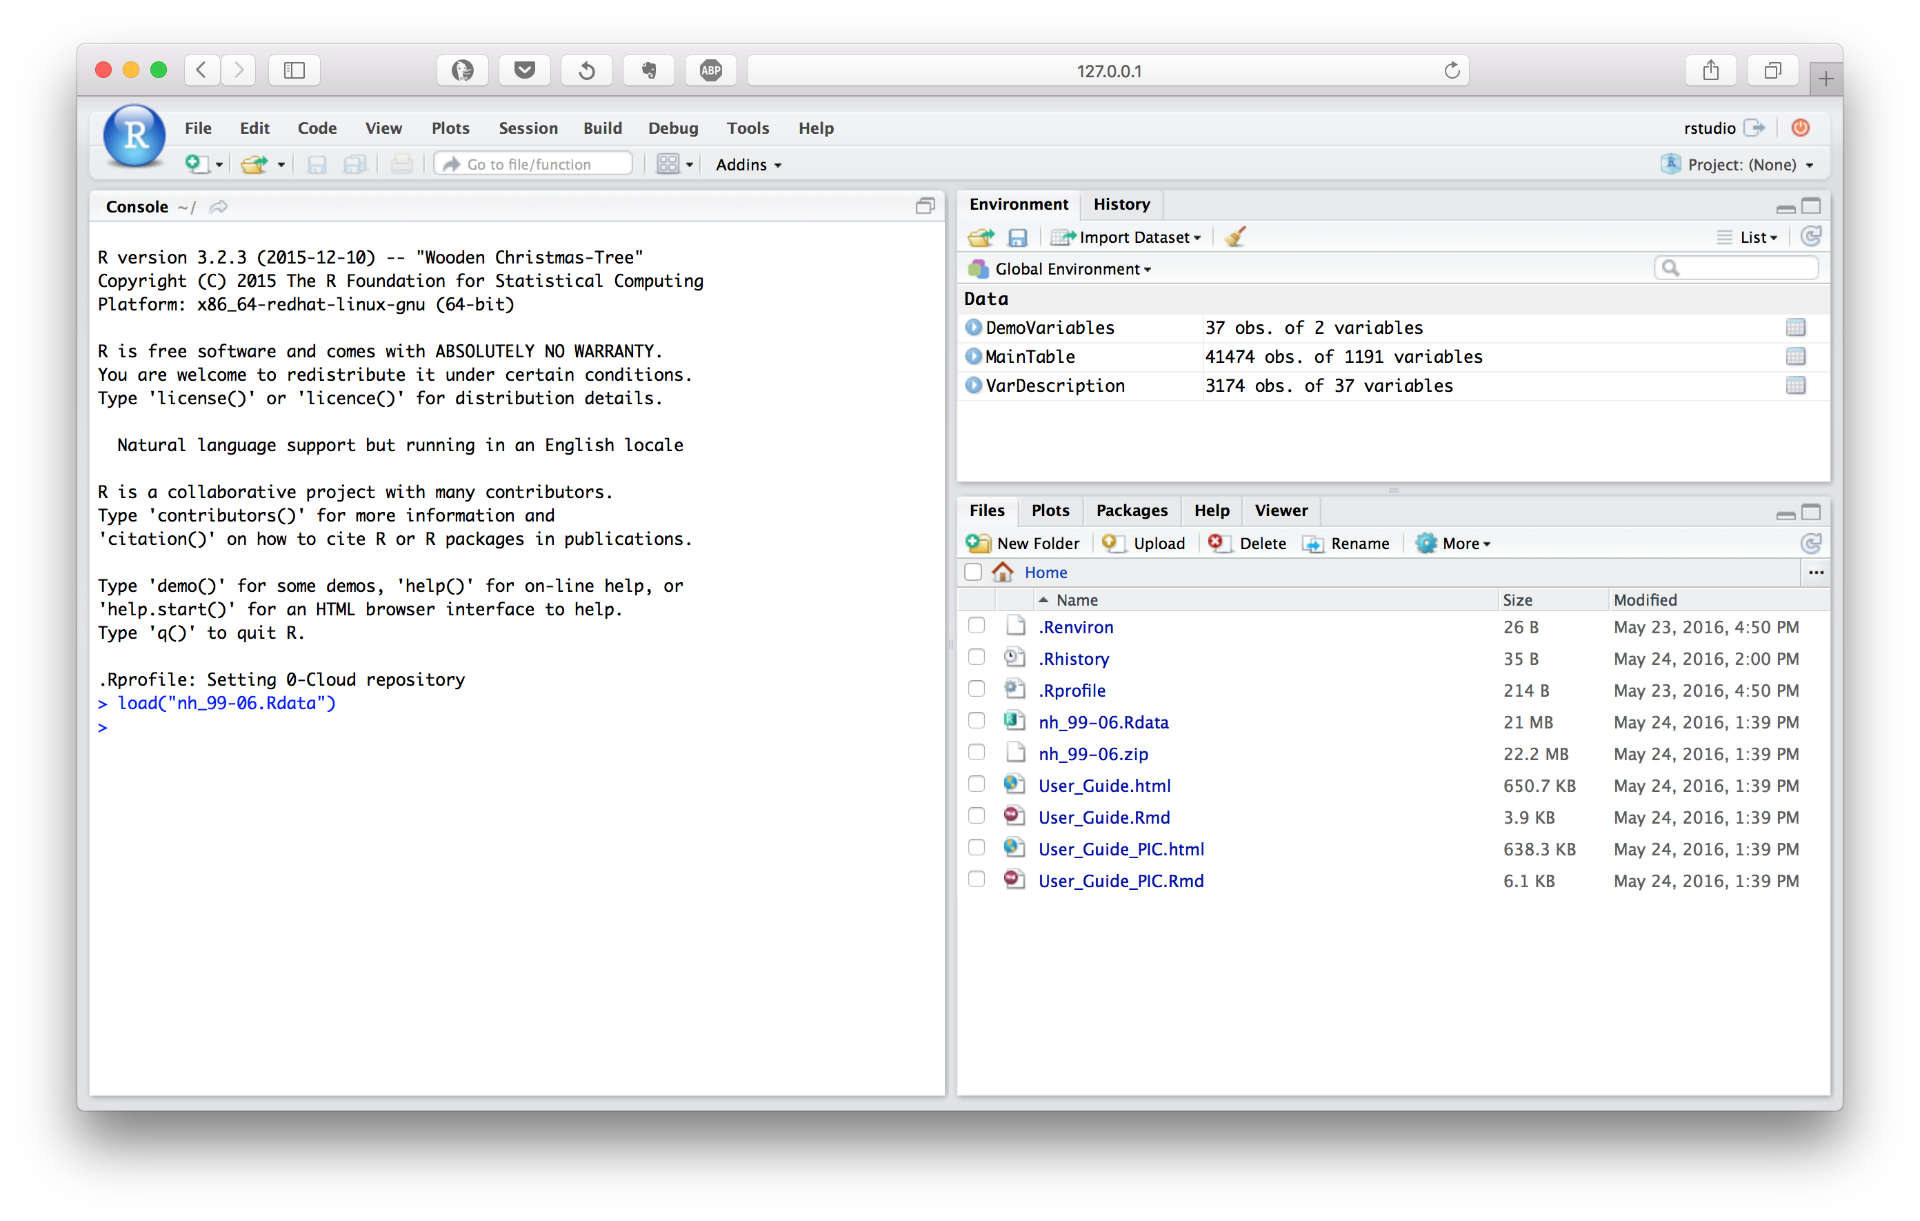The image size is (1920, 1221).
Task: Click the broom icon to clear workspace
Action: [x=1235, y=237]
